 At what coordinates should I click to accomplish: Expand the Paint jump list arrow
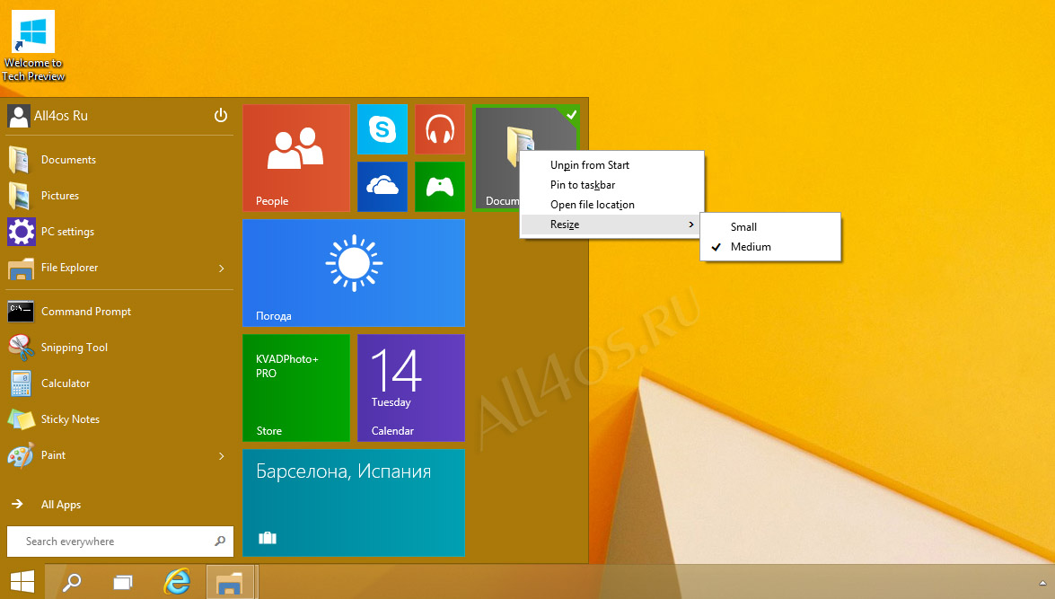coord(222,456)
